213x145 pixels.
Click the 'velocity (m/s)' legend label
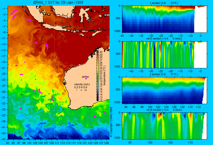point(82,84)
